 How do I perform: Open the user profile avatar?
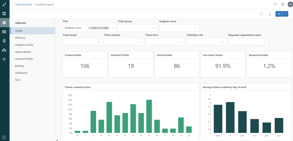[290, 4]
